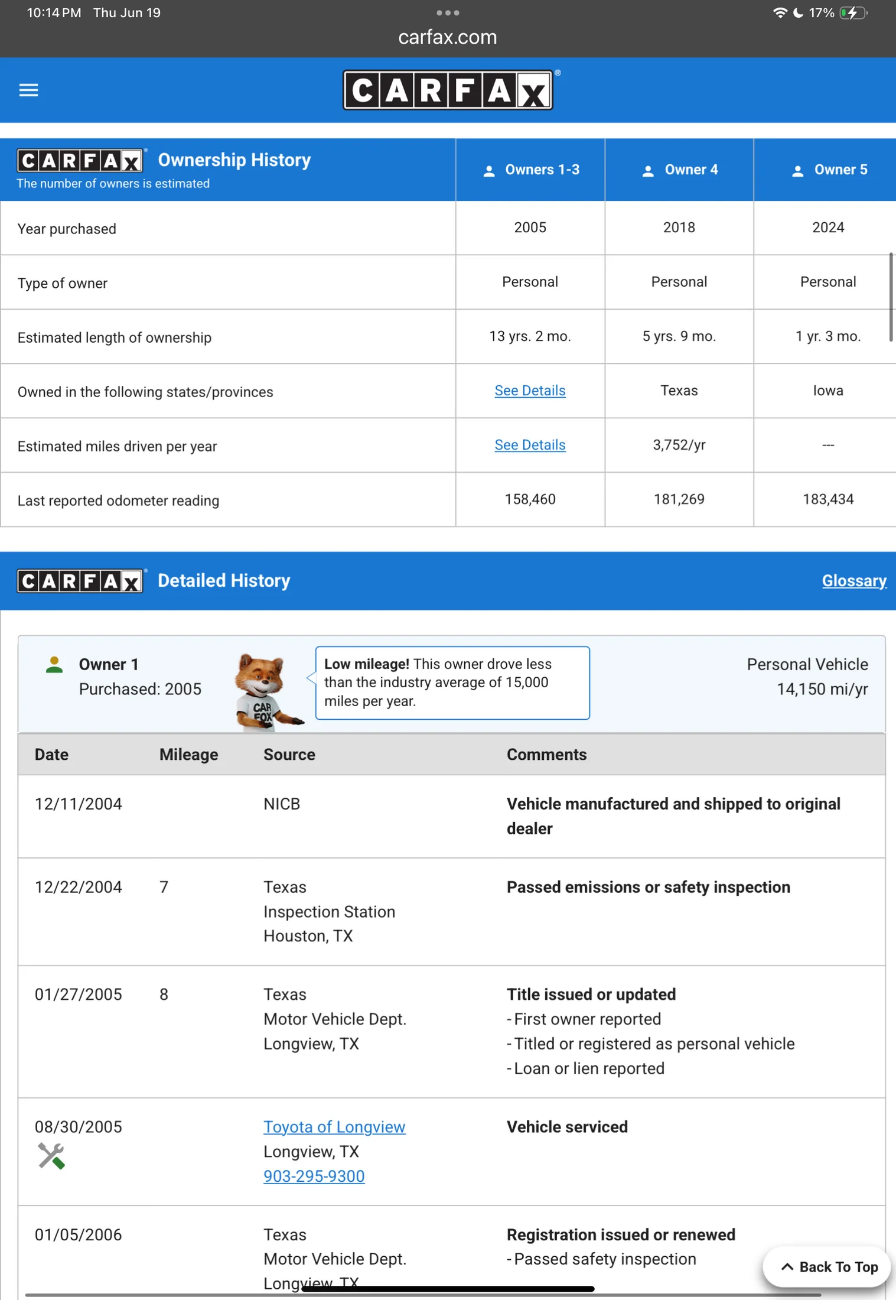Open See Details for owned states
Image resolution: width=896 pixels, height=1300 pixels.
click(530, 391)
